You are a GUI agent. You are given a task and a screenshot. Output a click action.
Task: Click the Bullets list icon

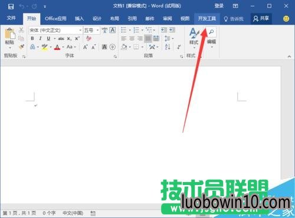pos(124,30)
